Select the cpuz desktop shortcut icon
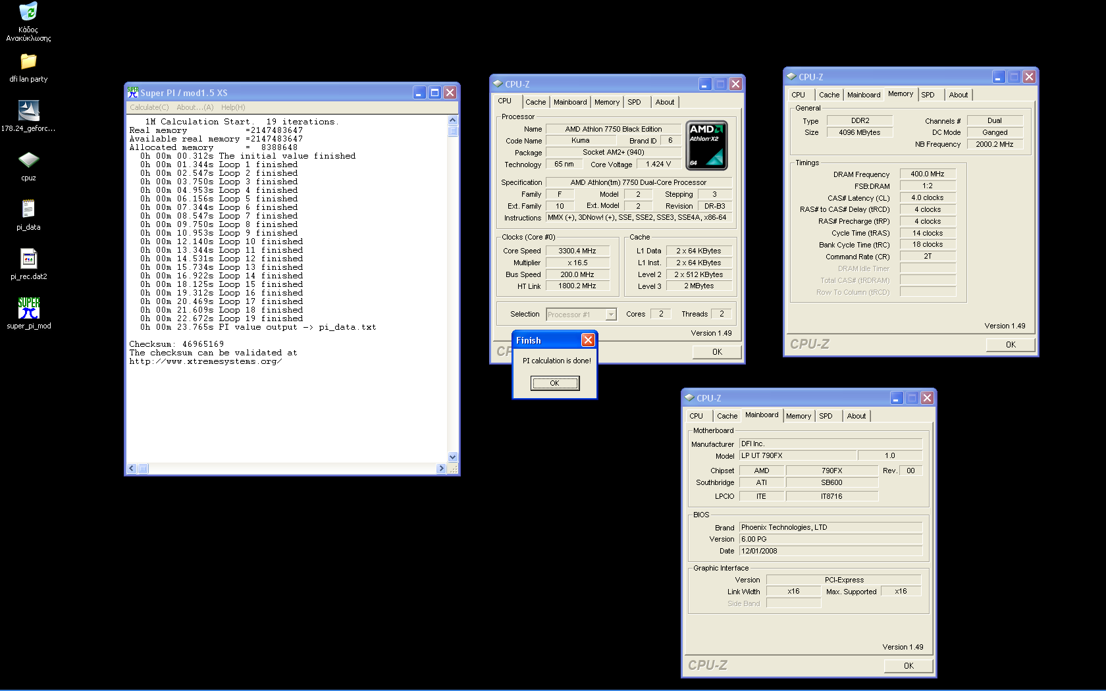Viewport: 1106px width, 691px height. pos(28,160)
